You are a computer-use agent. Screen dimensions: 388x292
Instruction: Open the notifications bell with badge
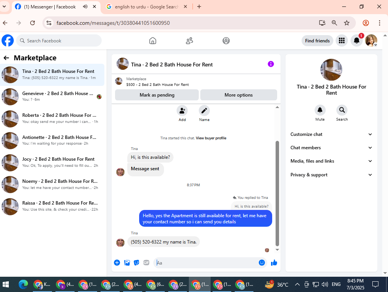coord(357,40)
